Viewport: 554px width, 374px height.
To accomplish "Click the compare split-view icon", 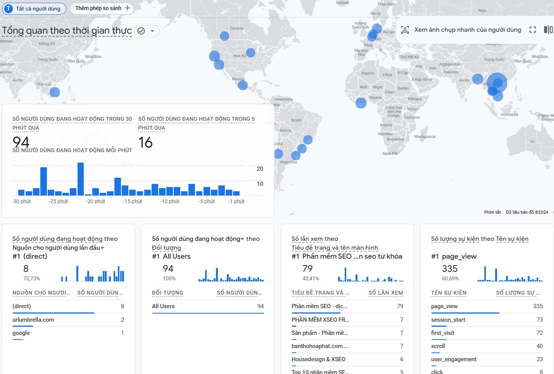I will 548,30.
